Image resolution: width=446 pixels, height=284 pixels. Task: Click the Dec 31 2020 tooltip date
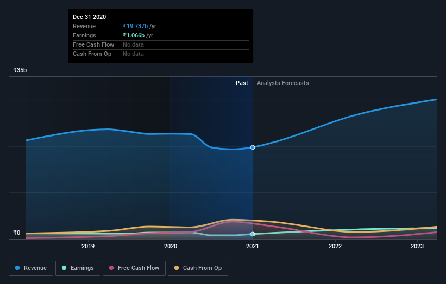pos(89,17)
